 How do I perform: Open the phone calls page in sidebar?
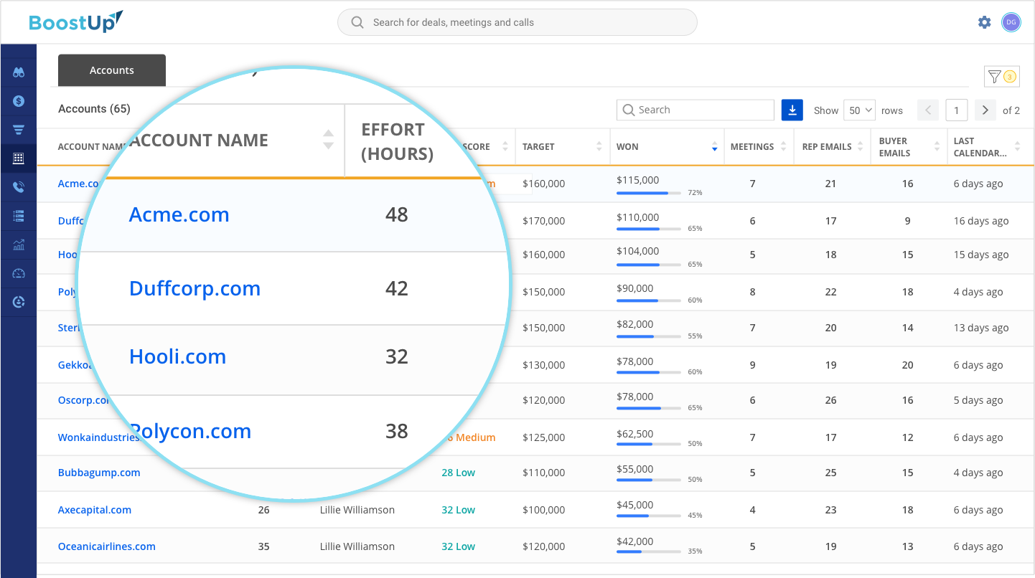tap(19, 187)
